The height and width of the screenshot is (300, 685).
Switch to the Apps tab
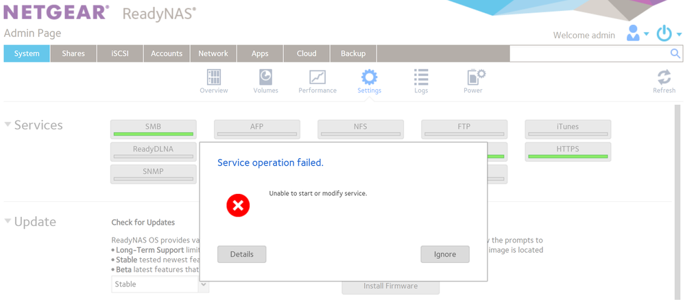pos(260,53)
